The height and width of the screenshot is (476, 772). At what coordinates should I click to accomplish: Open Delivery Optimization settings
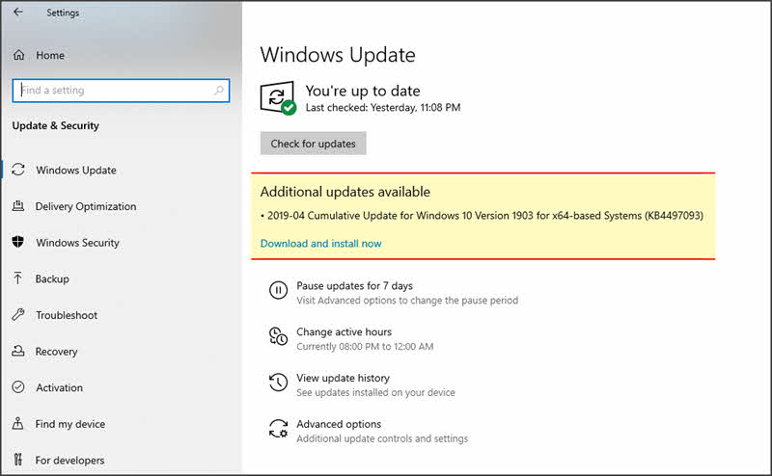(86, 206)
